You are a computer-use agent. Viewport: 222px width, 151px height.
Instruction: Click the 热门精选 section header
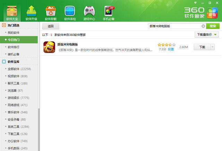pyautogui.click(x=19, y=25)
